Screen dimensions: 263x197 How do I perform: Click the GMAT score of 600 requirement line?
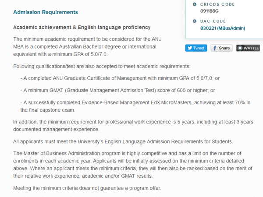tap(117, 91)
